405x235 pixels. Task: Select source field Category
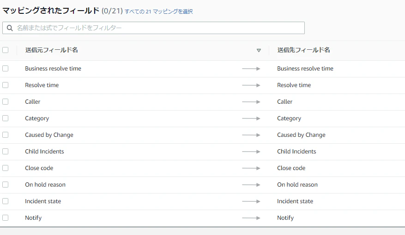coord(37,118)
